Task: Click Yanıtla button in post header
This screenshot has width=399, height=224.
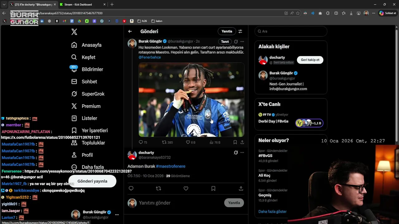Action: click(227, 31)
